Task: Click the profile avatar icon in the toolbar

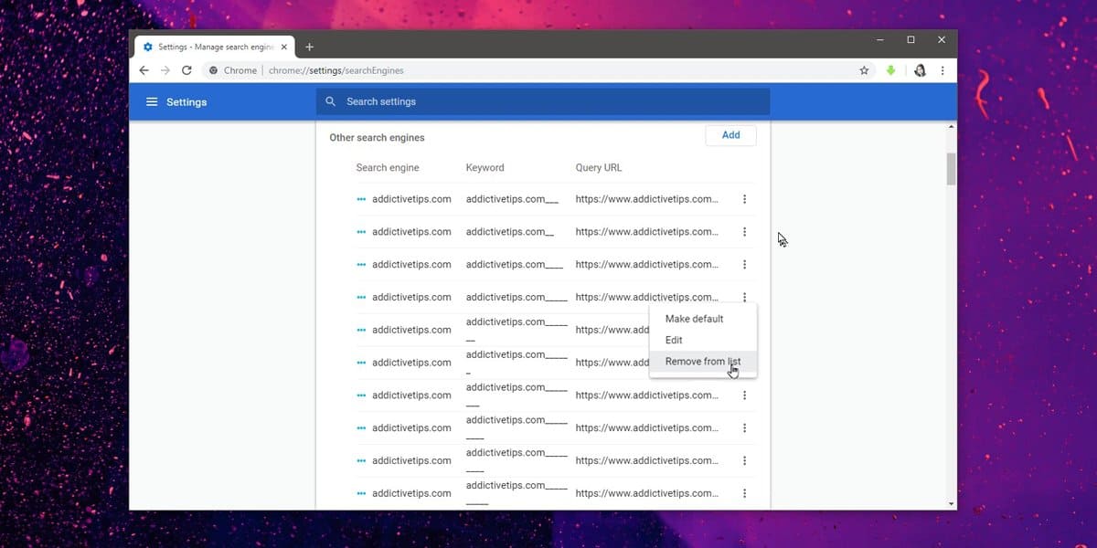Action: pyautogui.click(x=920, y=69)
